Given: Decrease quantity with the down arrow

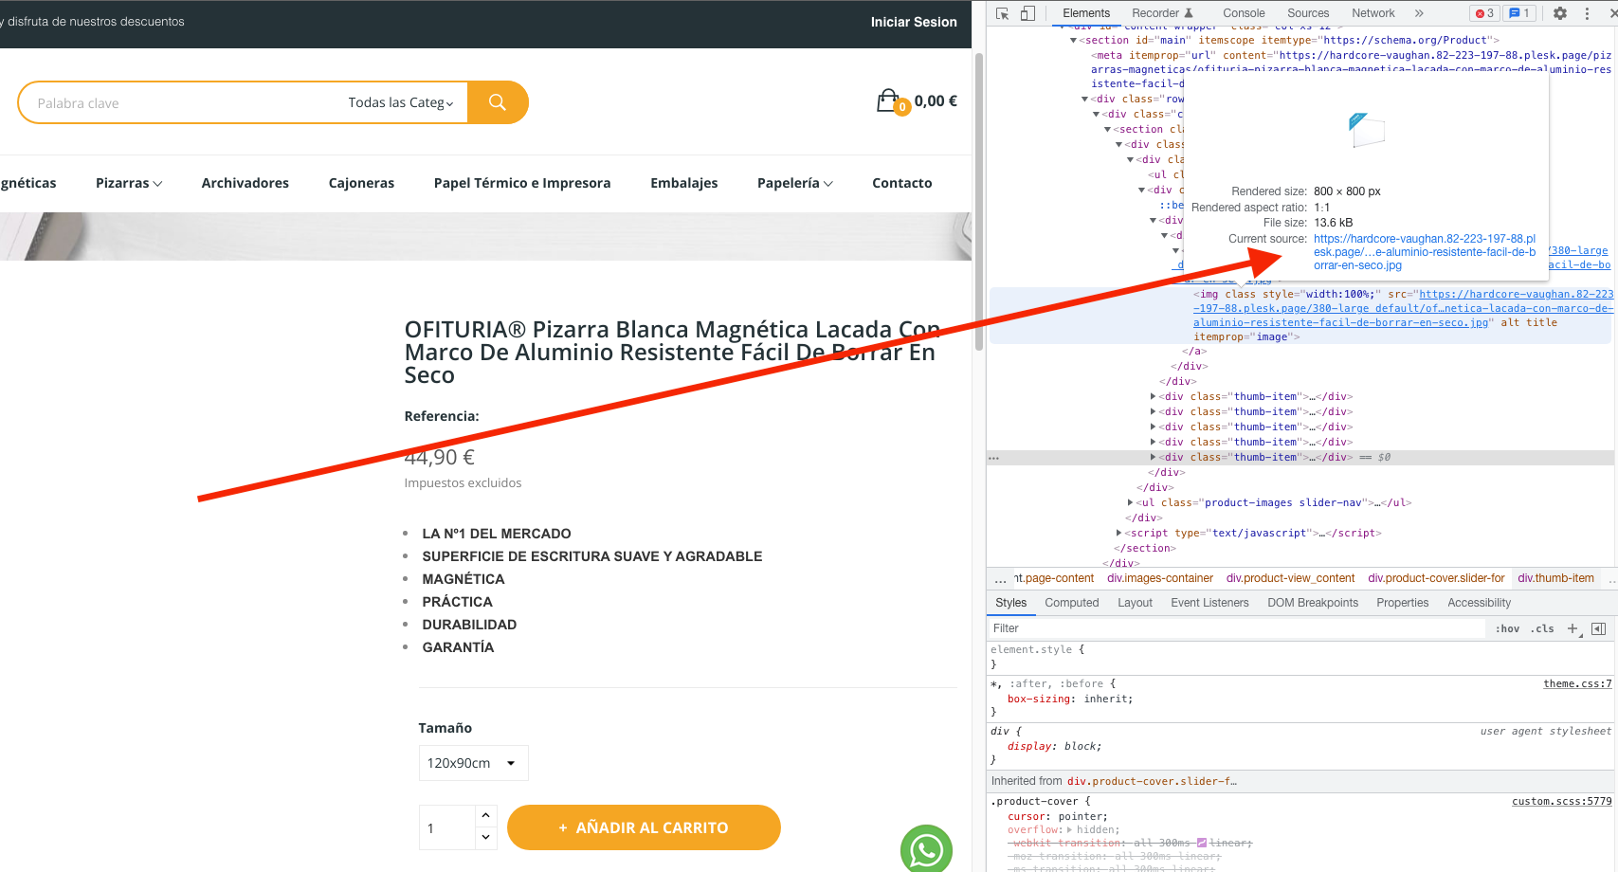Looking at the screenshot, I should (485, 838).
